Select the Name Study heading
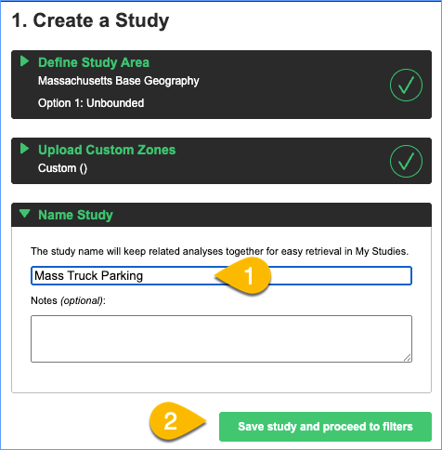Screen dimensions: 442x450 (x=75, y=215)
